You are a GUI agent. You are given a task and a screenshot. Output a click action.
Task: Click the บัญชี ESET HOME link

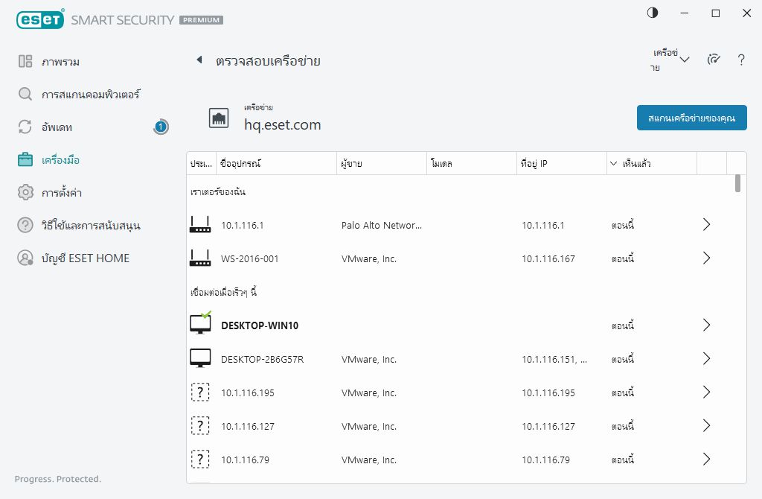pos(85,258)
